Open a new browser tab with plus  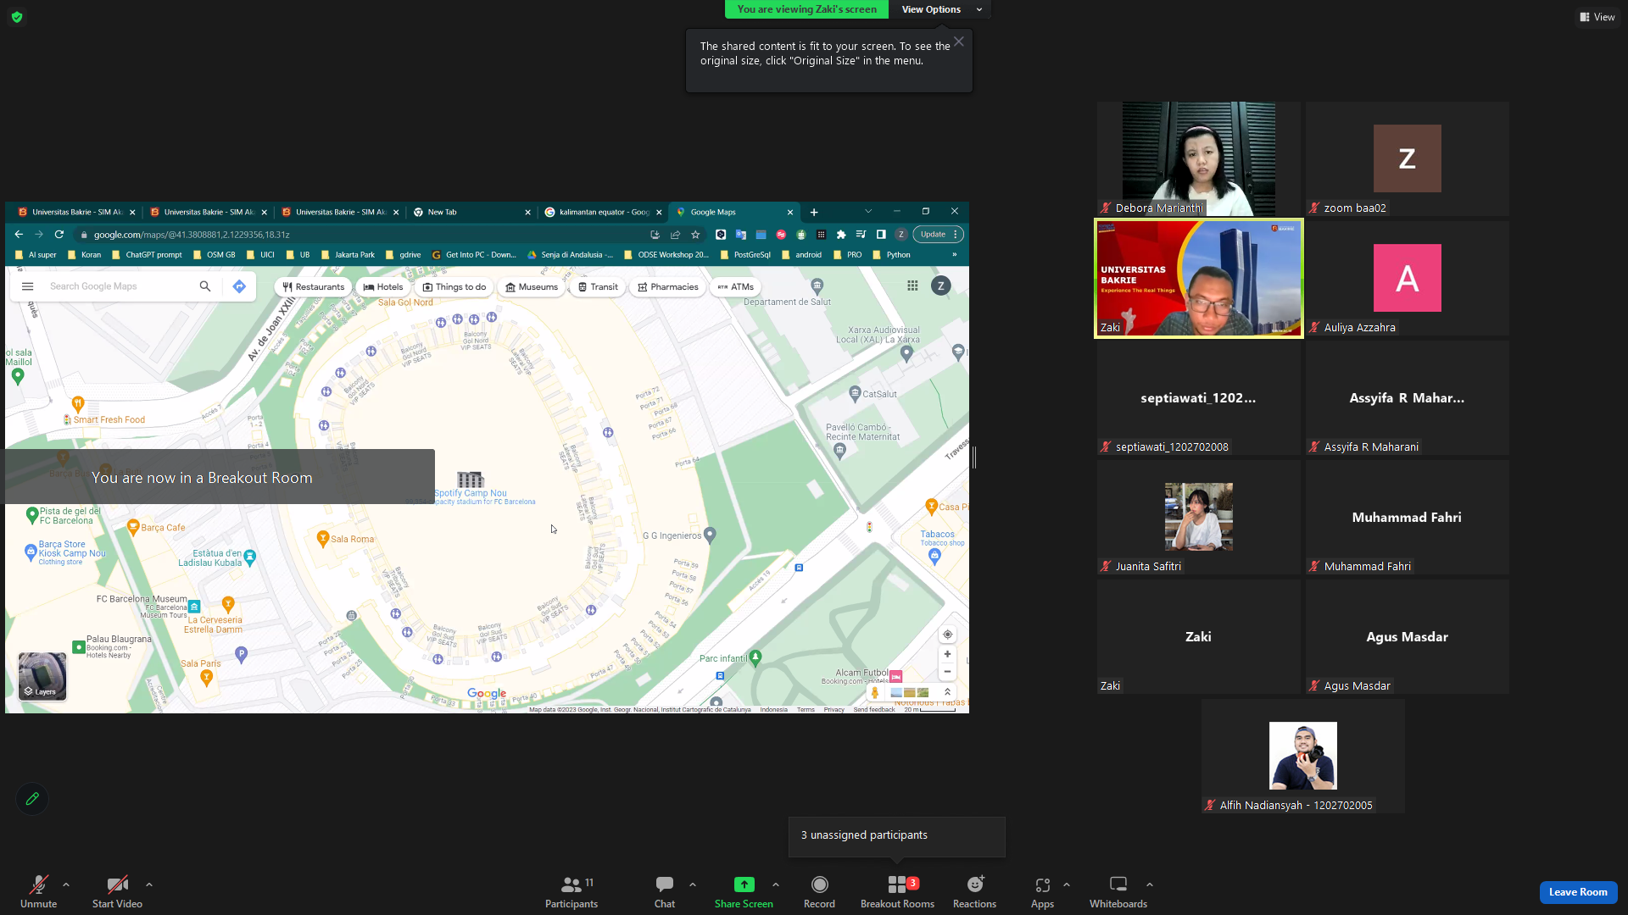pos(814,212)
